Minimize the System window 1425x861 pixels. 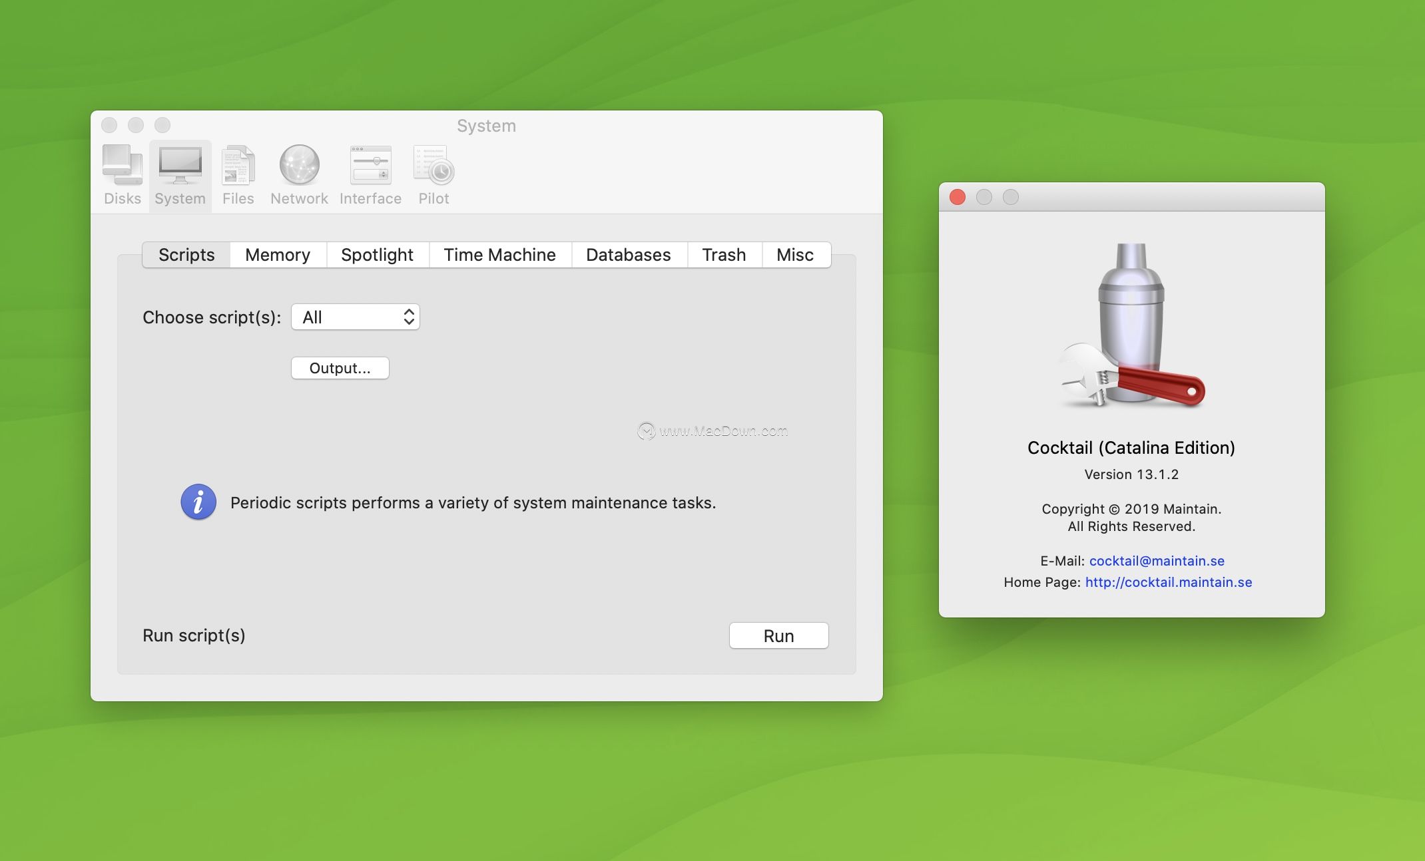(x=136, y=125)
